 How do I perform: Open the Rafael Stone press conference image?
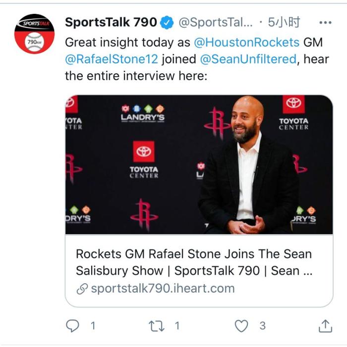199,164
